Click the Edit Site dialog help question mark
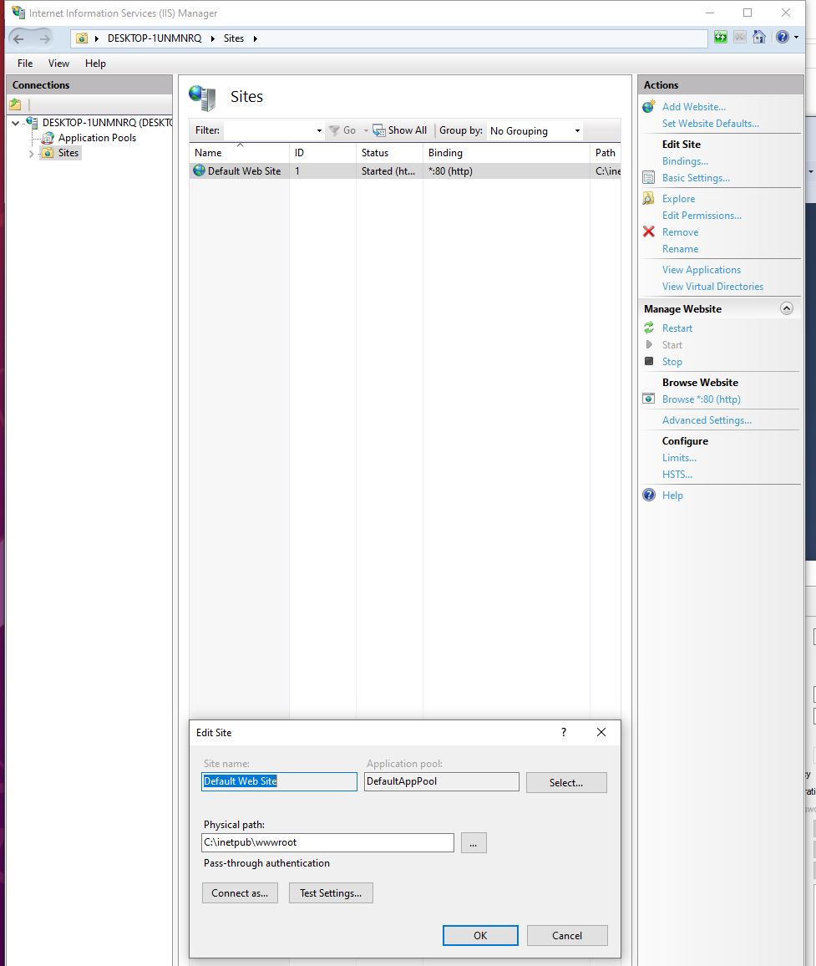816x966 pixels. pyautogui.click(x=563, y=732)
